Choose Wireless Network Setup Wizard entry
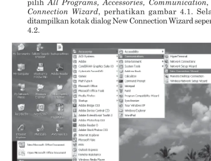211x161 pixels. (188, 81)
